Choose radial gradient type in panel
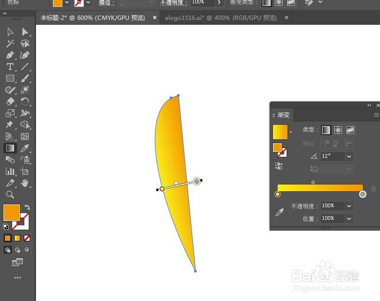This screenshot has width=380, height=301. (338, 130)
